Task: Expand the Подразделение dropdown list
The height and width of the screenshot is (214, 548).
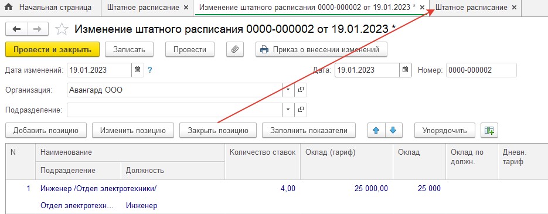Action: 288,110
